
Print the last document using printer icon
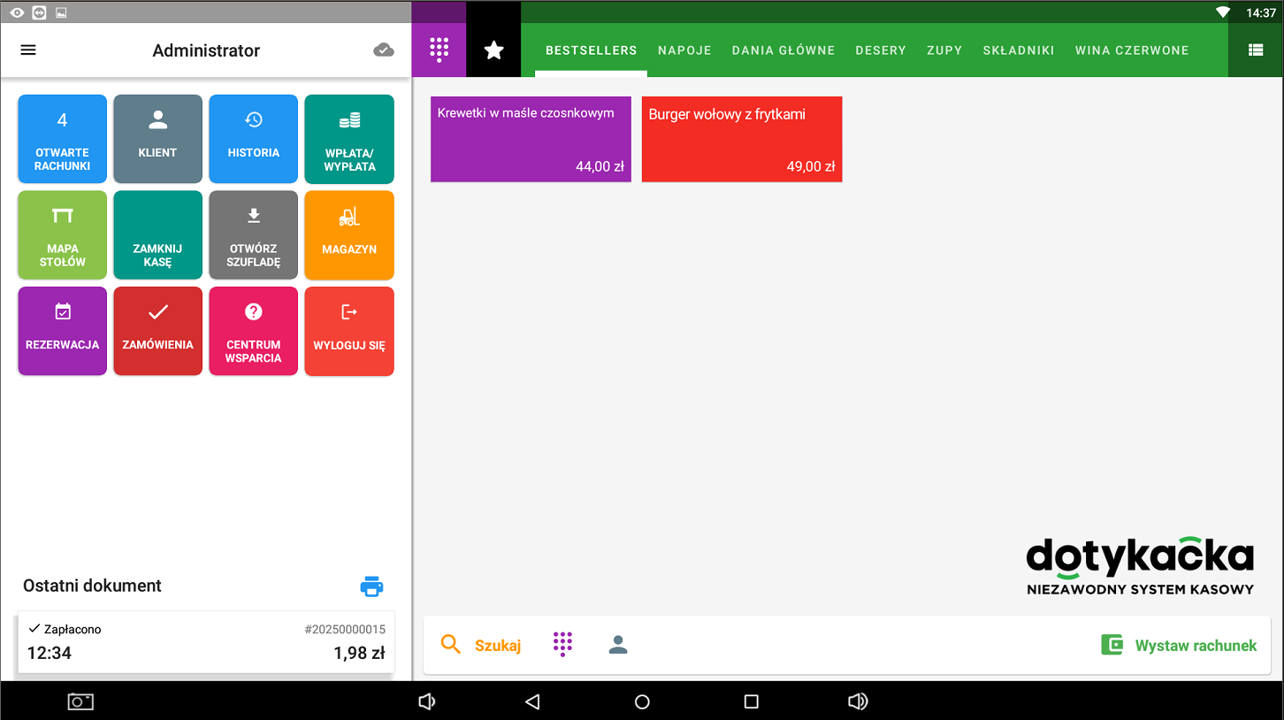click(372, 586)
